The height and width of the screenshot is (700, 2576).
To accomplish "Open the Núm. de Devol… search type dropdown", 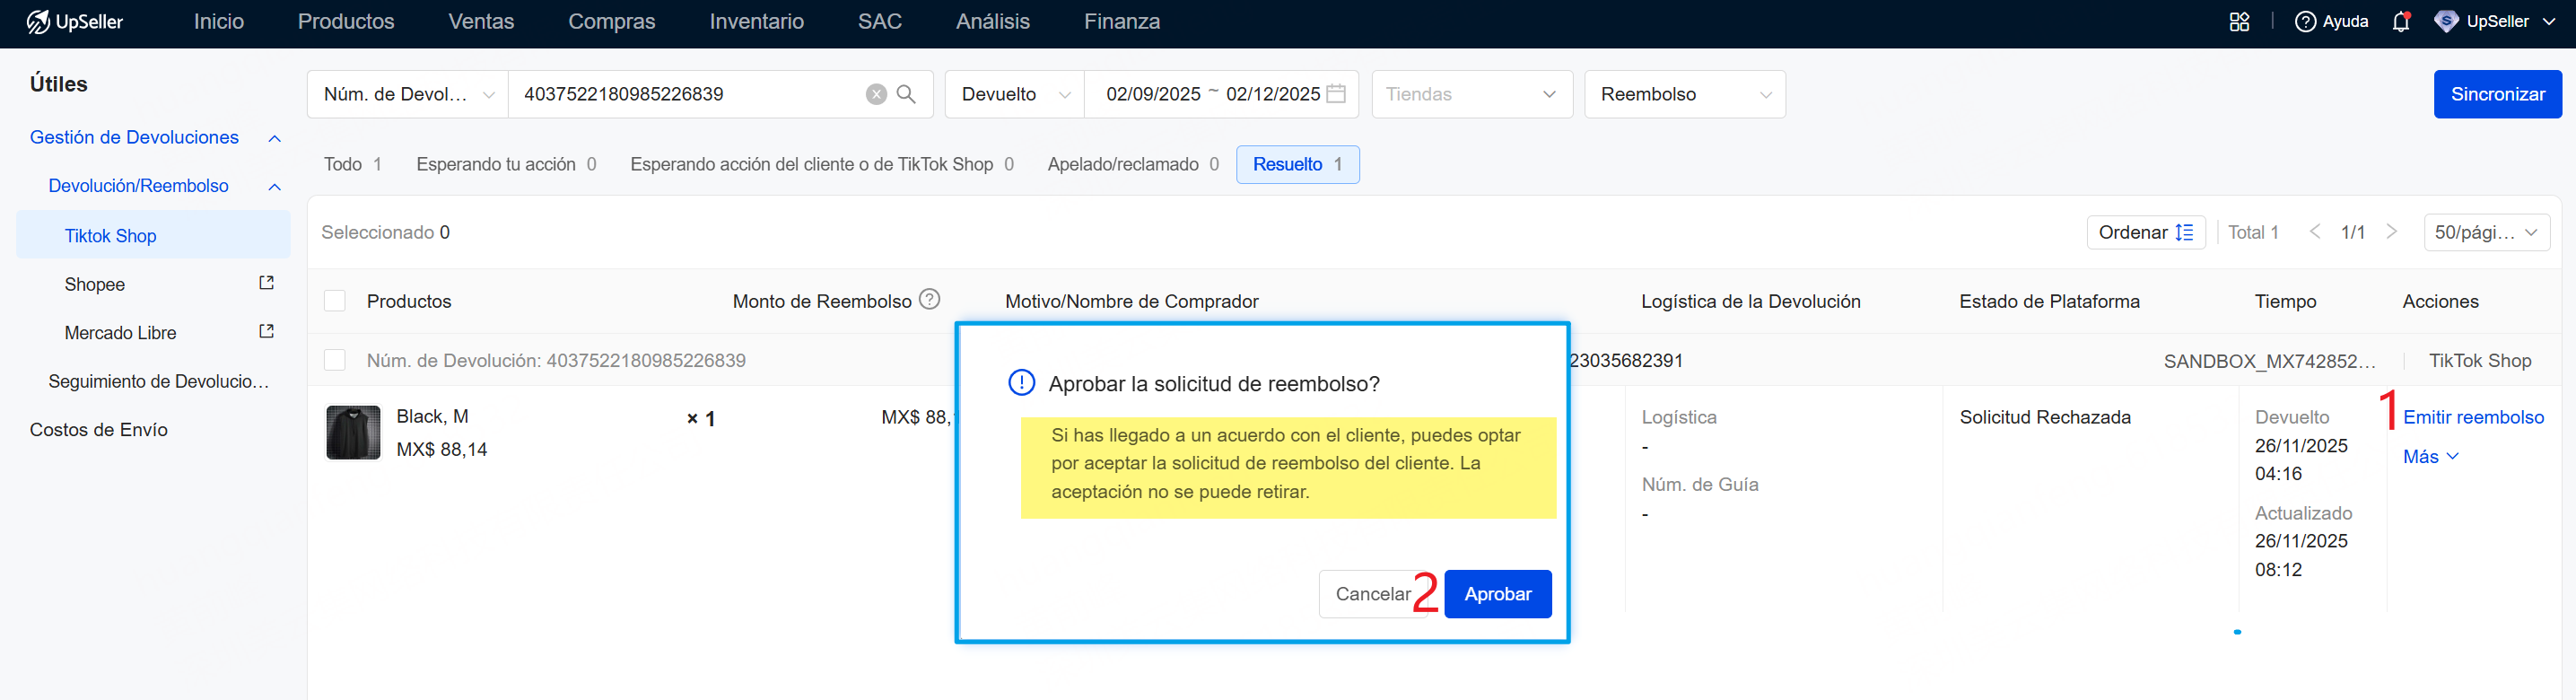I will [x=407, y=94].
